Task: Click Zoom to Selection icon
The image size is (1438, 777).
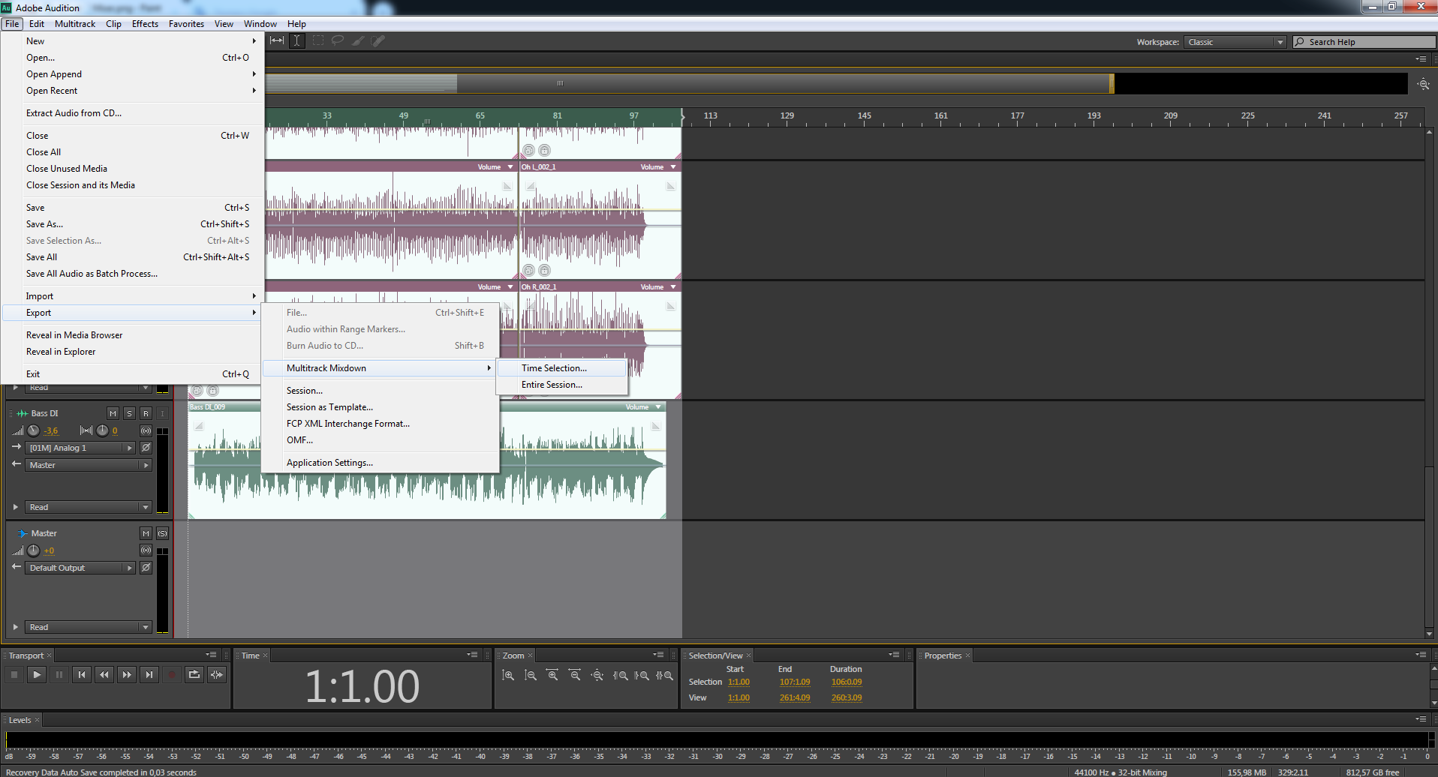Action: coord(664,675)
